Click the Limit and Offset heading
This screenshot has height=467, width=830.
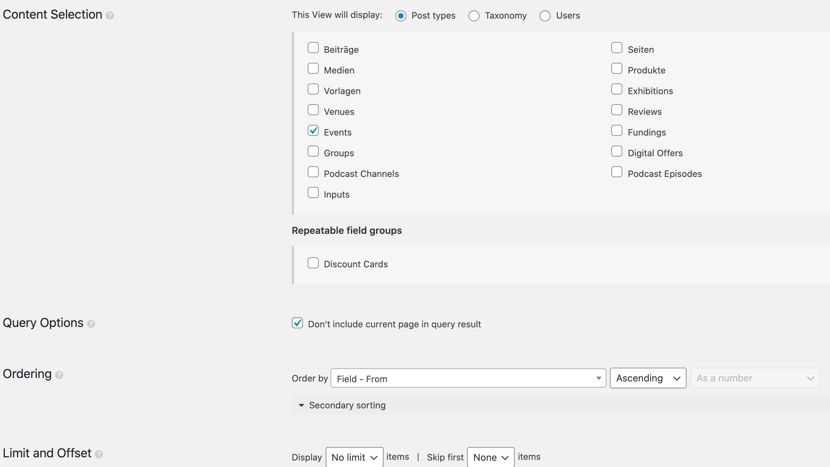[47, 453]
